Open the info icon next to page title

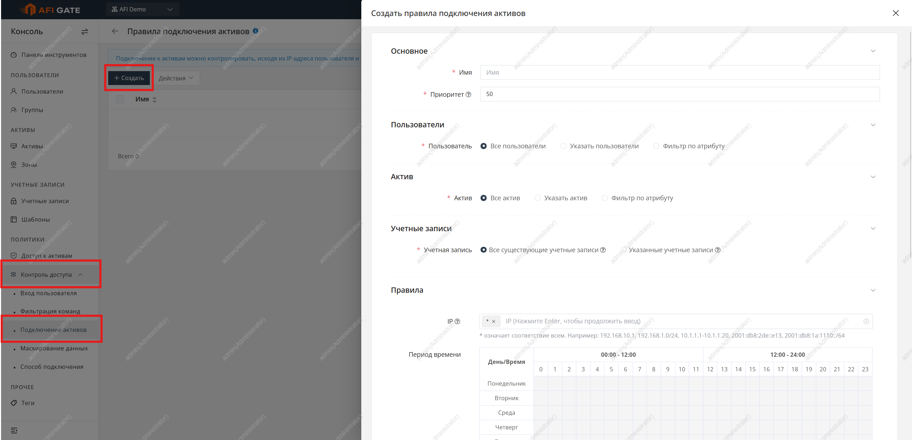[x=255, y=31]
